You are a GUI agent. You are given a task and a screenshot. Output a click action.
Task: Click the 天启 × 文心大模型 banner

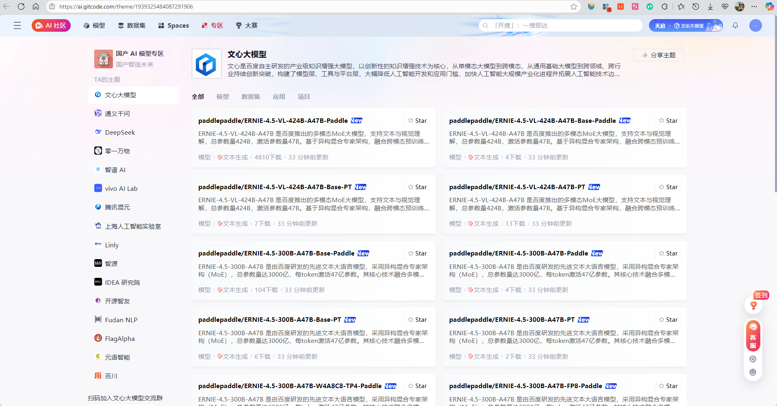[x=686, y=26]
